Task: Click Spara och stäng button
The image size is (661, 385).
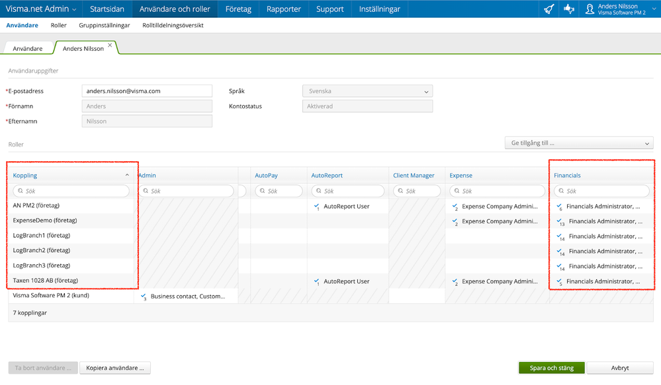Action: (x=551, y=368)
